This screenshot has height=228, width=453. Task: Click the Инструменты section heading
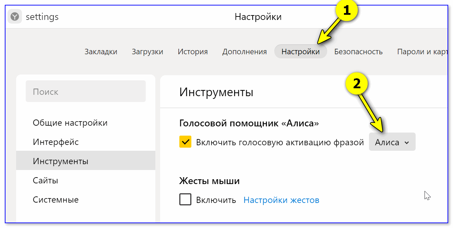point(216,92)
